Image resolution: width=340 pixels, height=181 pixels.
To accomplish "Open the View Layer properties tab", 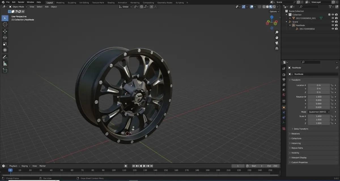I will (284, 85).
